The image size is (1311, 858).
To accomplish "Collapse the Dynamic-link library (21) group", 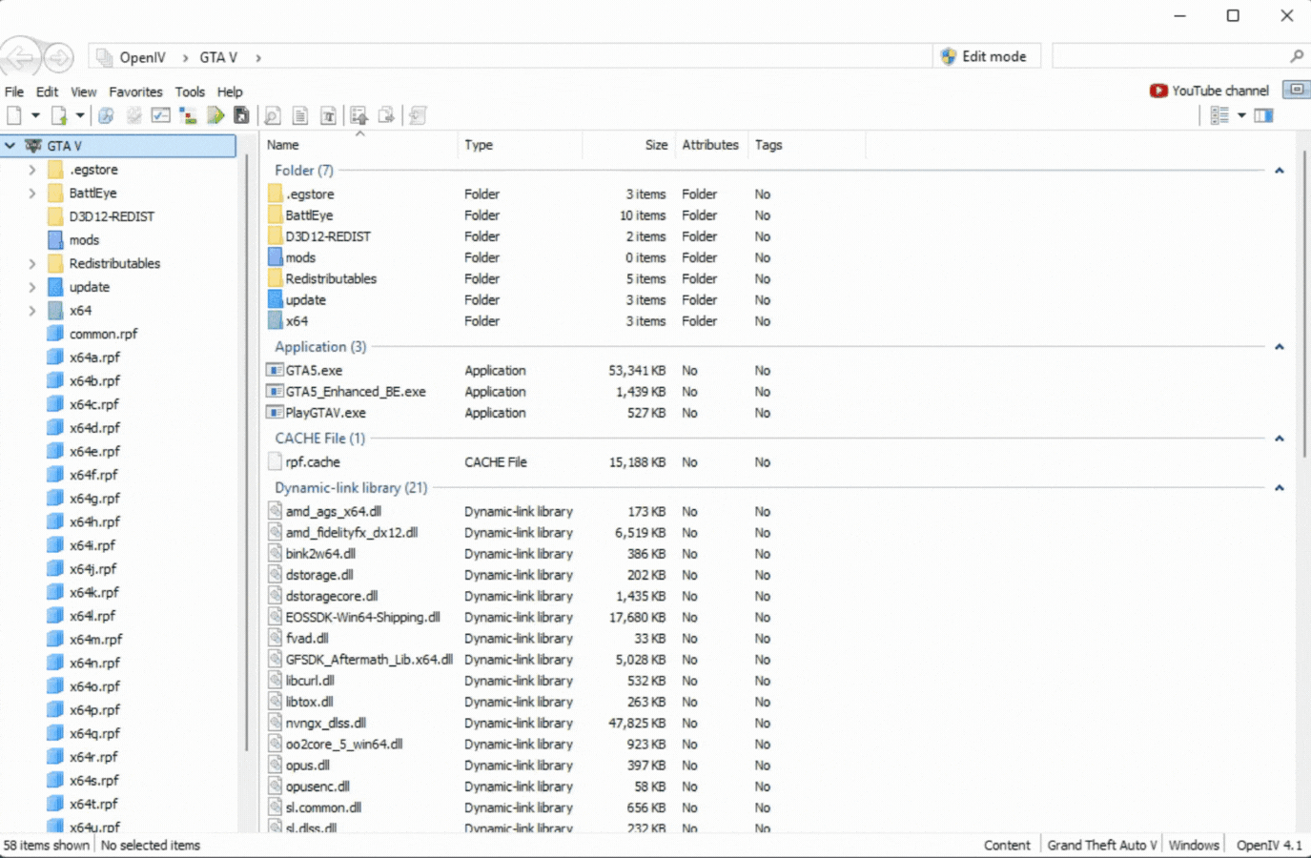I will (x=1280, y=488).
